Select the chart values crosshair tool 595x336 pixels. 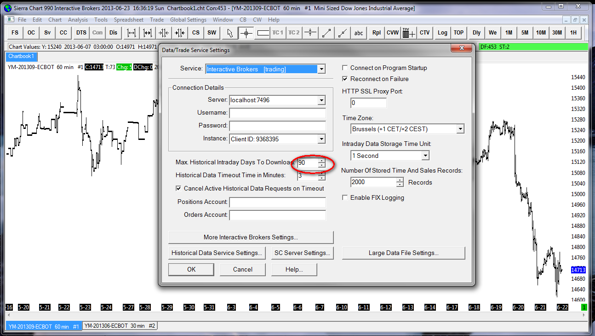coord(246,33)
